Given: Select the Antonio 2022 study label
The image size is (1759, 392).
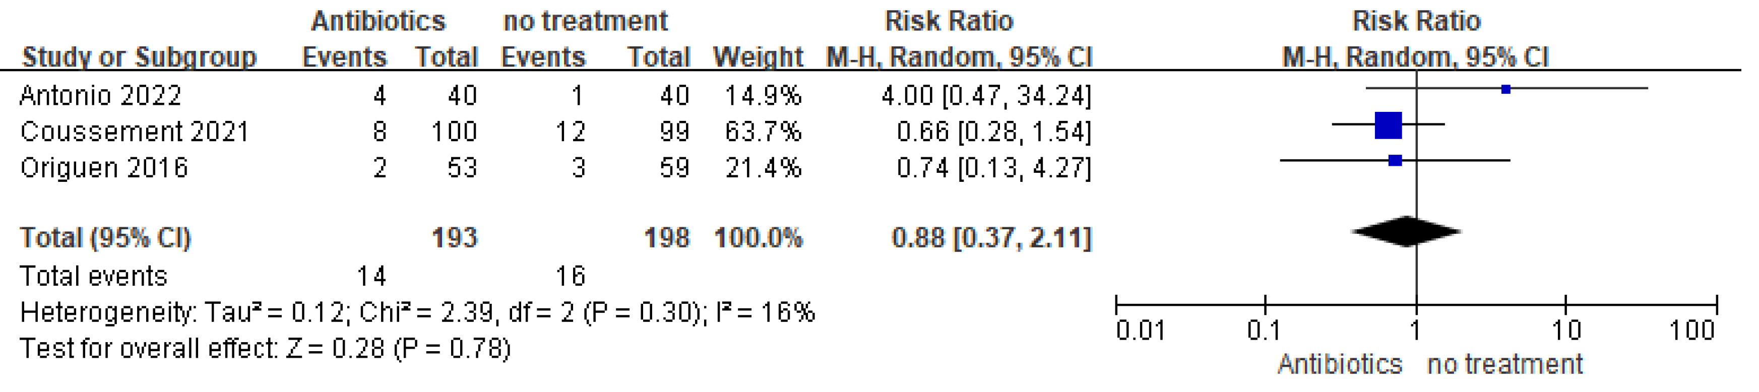Looking at the screenshot, I should click(100, 96).
